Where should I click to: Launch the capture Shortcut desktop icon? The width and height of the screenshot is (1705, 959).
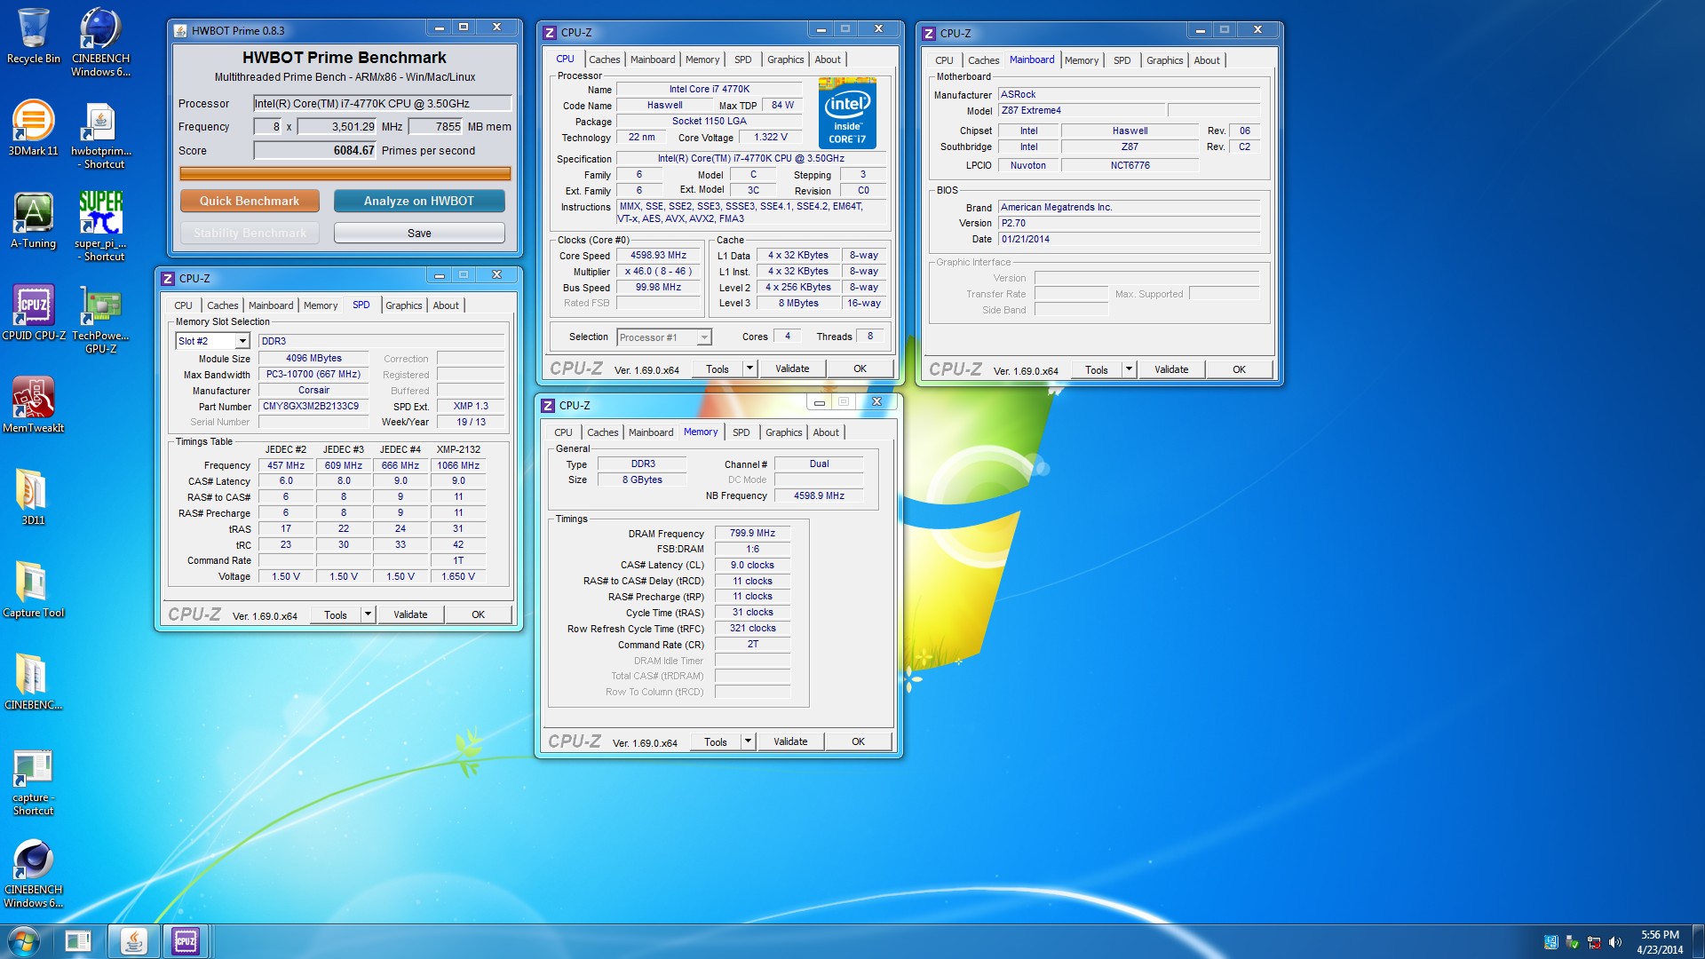pyautogui.click(x=33, y=782)
